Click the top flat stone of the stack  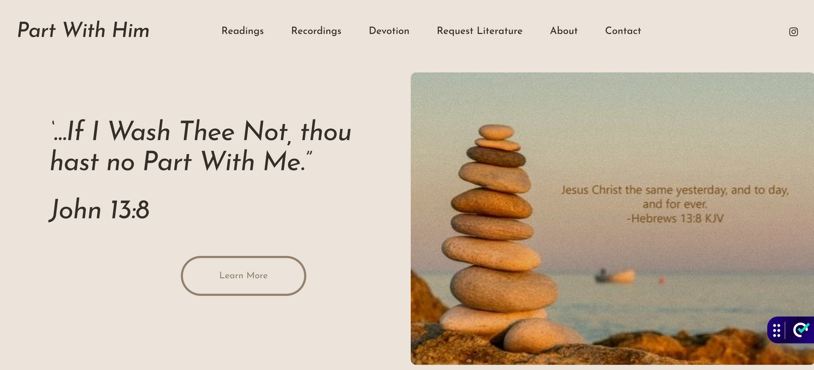click(x=496, y=131)
